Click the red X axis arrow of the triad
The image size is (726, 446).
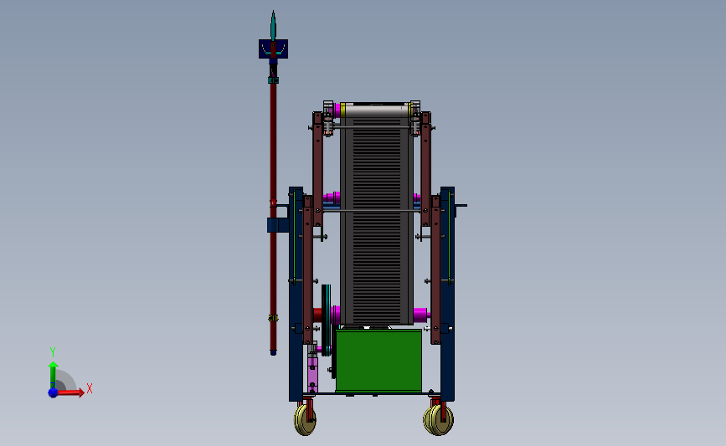click(71, 392)
